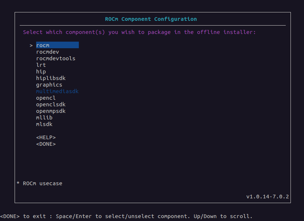
Task: Click the ROCm Component Configuration title
Action: pos(151,19)
